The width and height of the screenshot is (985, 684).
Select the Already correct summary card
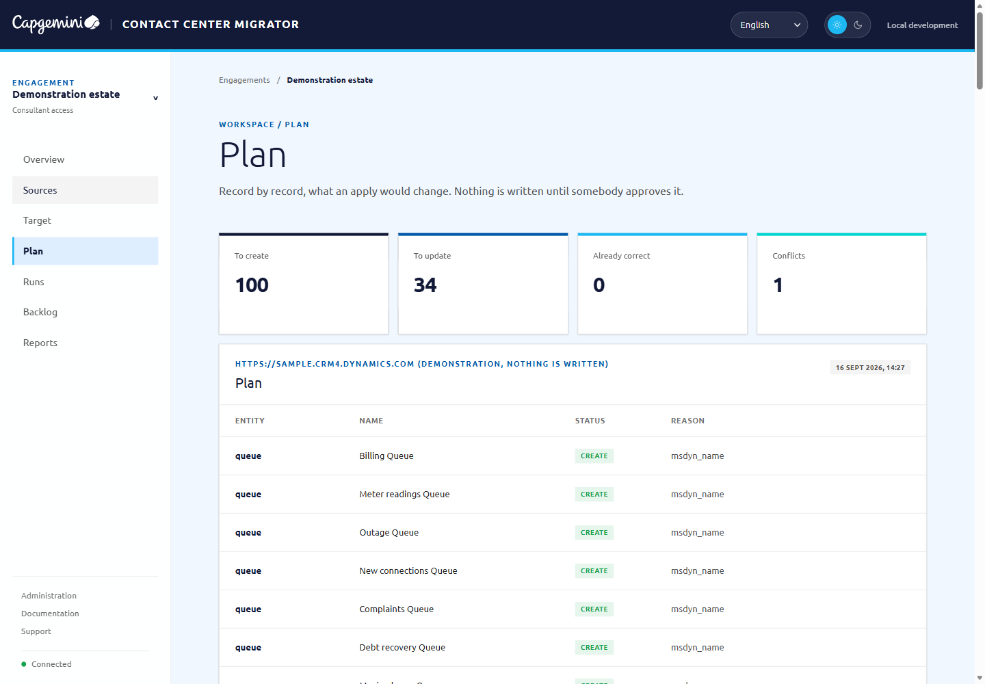662,284
